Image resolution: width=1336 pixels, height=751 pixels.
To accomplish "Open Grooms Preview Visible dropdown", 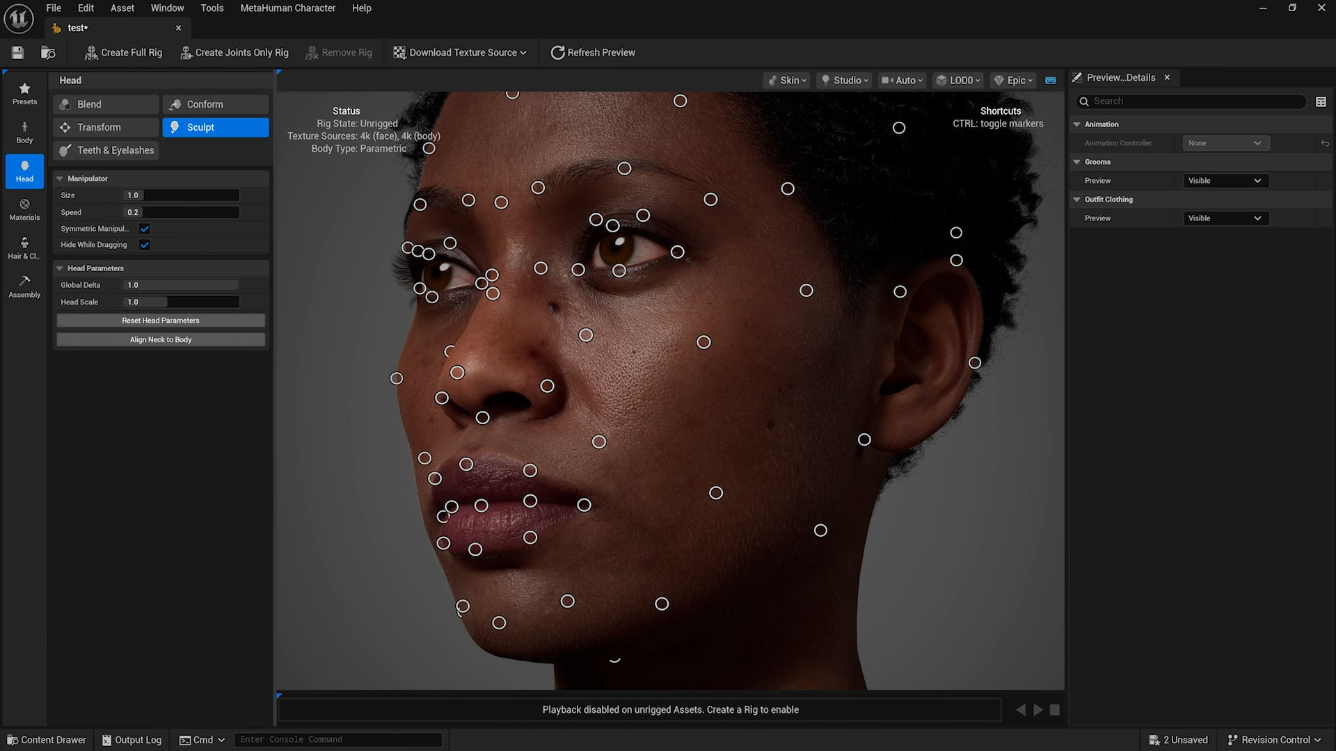I will [x=1225, y=181].
